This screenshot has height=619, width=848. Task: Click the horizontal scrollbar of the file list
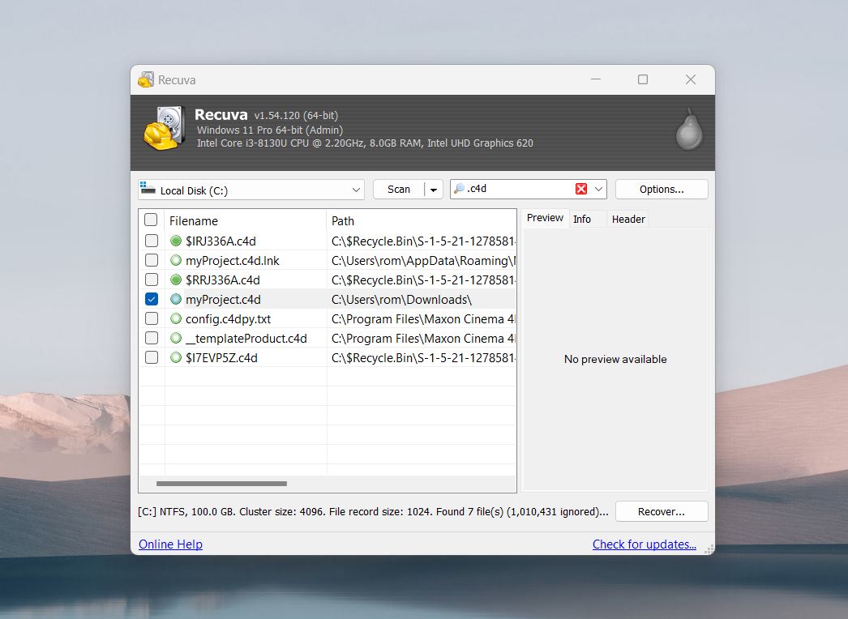click(222, 484)
